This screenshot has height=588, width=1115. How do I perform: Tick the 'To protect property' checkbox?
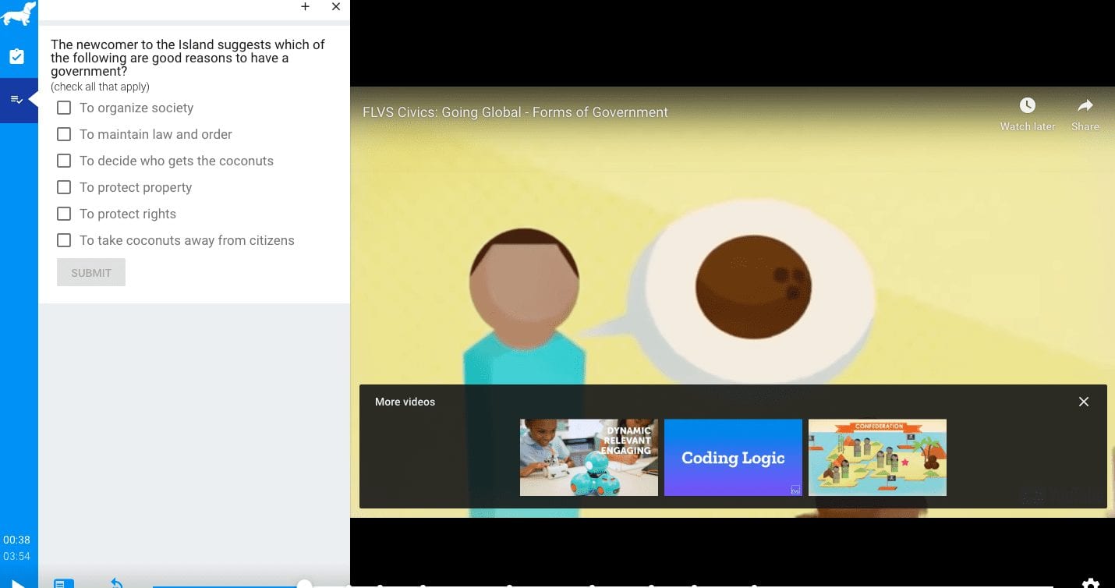point(64,187)
